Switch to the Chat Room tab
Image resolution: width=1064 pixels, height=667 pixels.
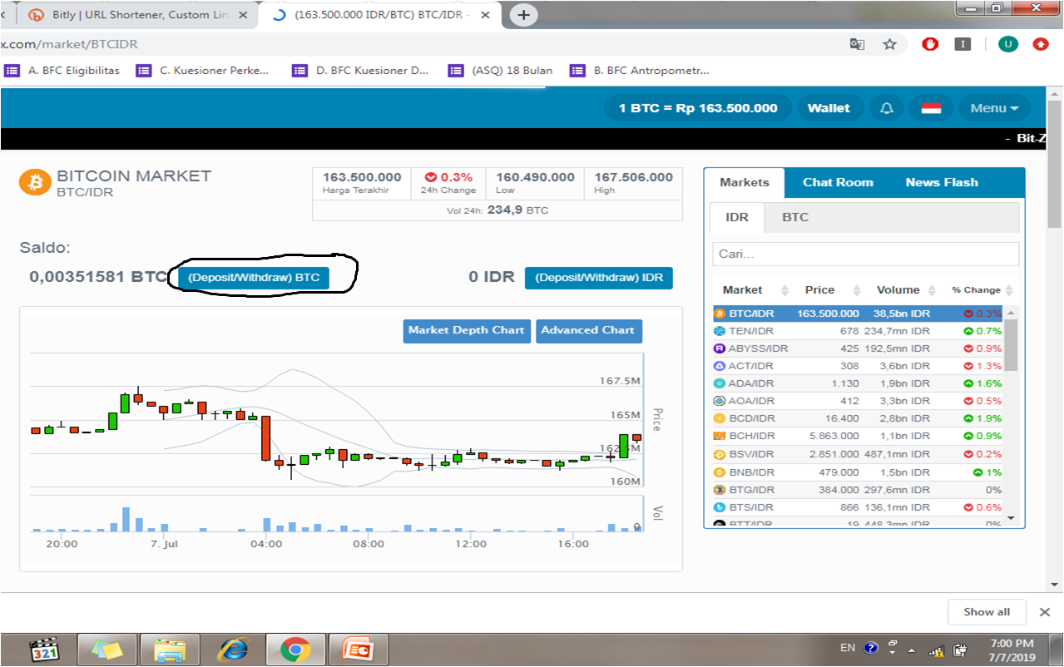838,182
